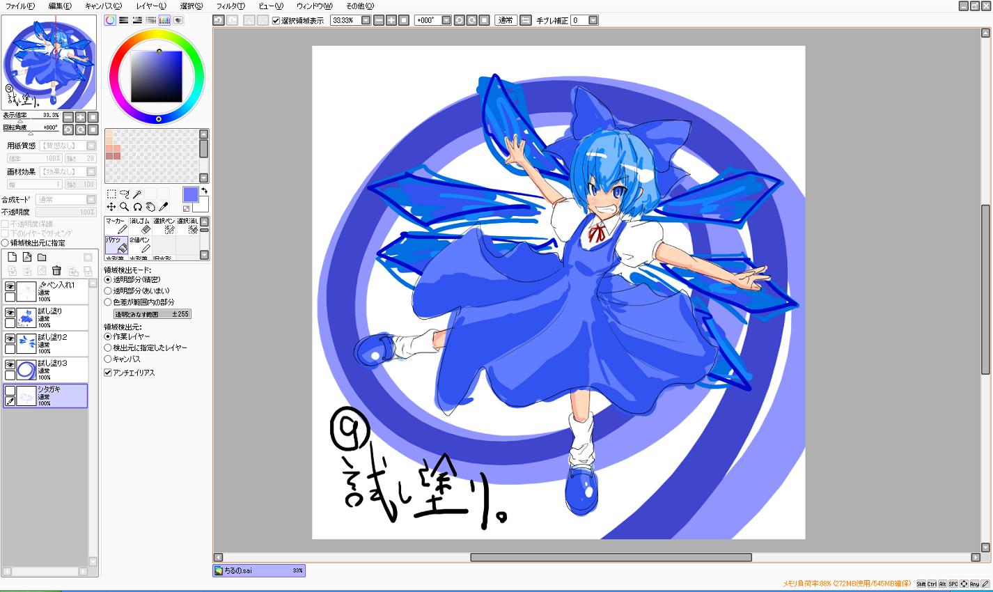993x592 pixels.
Task: Select the バケツ bucket tool
Action: point(116,244)
